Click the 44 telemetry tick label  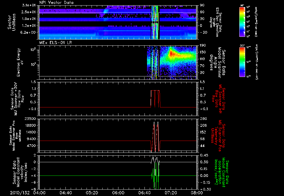coord(202,146)
